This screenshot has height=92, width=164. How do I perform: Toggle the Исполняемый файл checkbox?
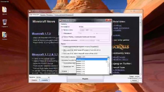point(62,63)
